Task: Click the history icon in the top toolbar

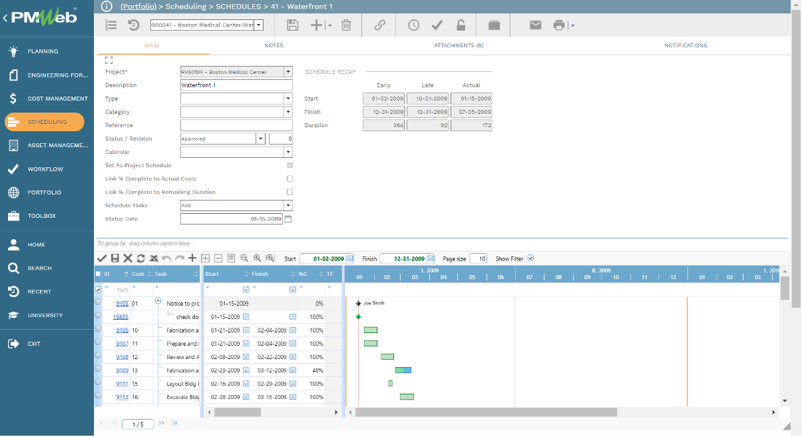Action: pos(134,25)
